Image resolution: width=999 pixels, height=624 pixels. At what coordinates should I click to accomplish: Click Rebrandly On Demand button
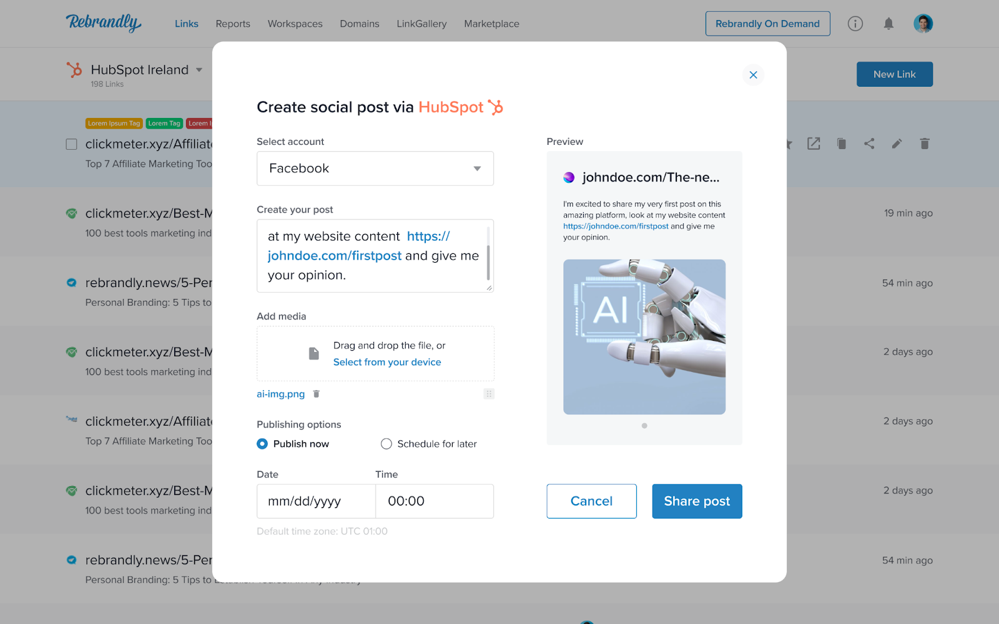pyautogui.click(x=768, y=24)
